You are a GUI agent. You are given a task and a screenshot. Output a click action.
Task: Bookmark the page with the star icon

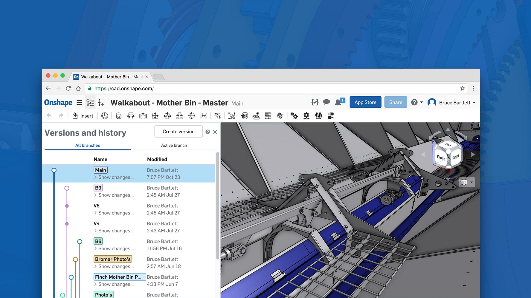click(463, 88)
